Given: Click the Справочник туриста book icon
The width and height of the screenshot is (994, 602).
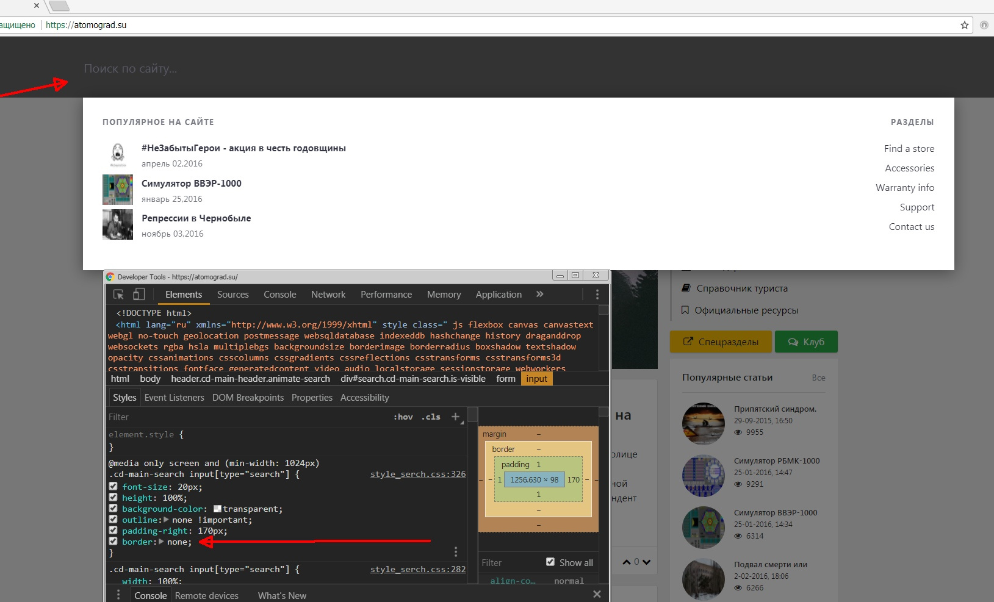Looking at the screenshot, I should [x=686, y=288].
